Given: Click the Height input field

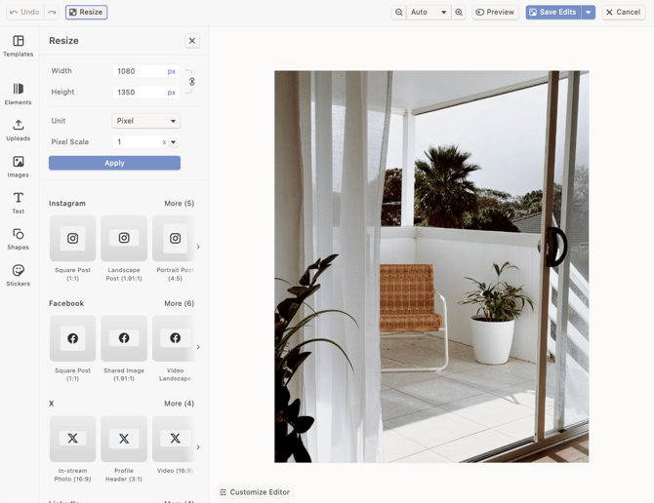Looking at the screenshot, I should coord(146,92).
